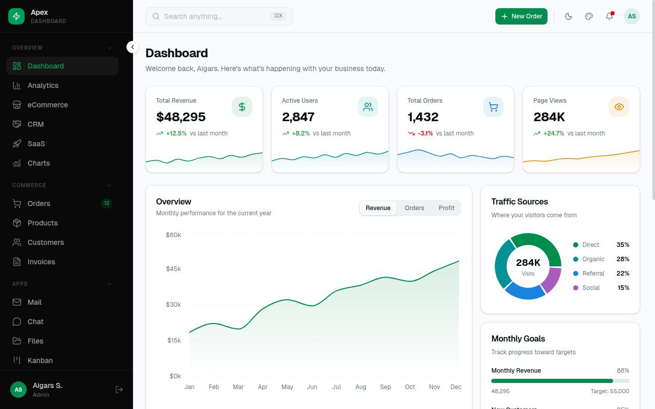Click the $48,295 revenue value
655x409 pixels.
[181, 117]
